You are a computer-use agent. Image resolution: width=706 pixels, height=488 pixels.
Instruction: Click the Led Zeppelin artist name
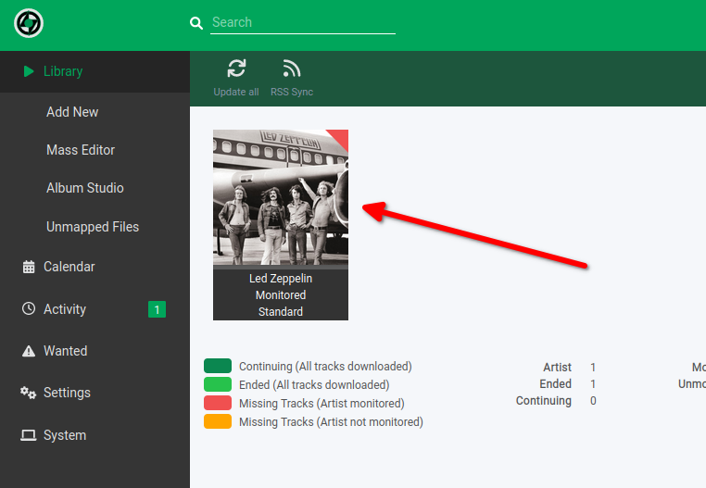coord(281,279)
